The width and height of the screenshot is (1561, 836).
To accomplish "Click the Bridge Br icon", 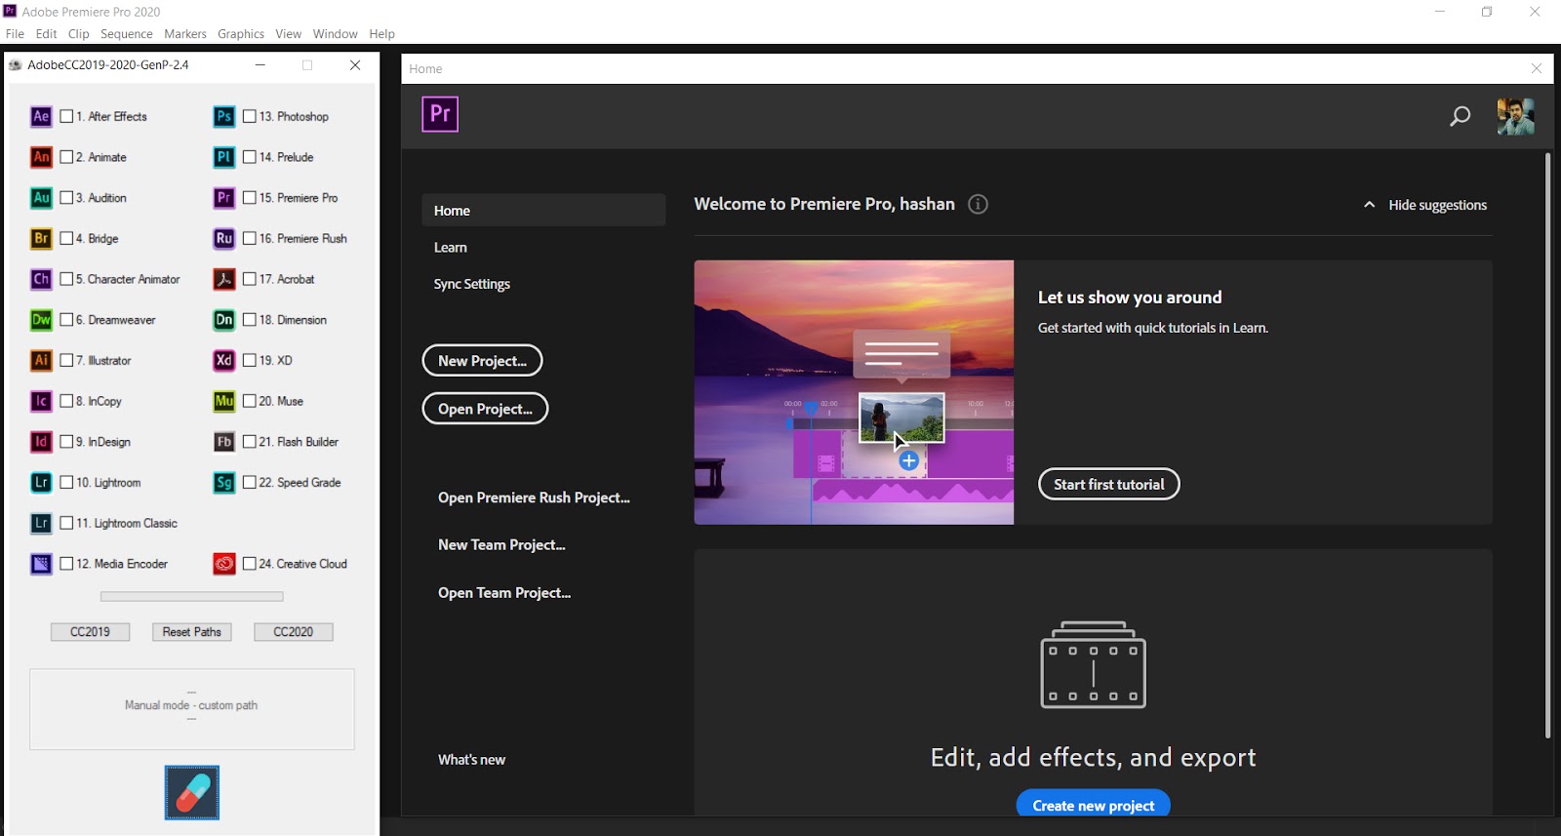I will (x=41, y=238).
